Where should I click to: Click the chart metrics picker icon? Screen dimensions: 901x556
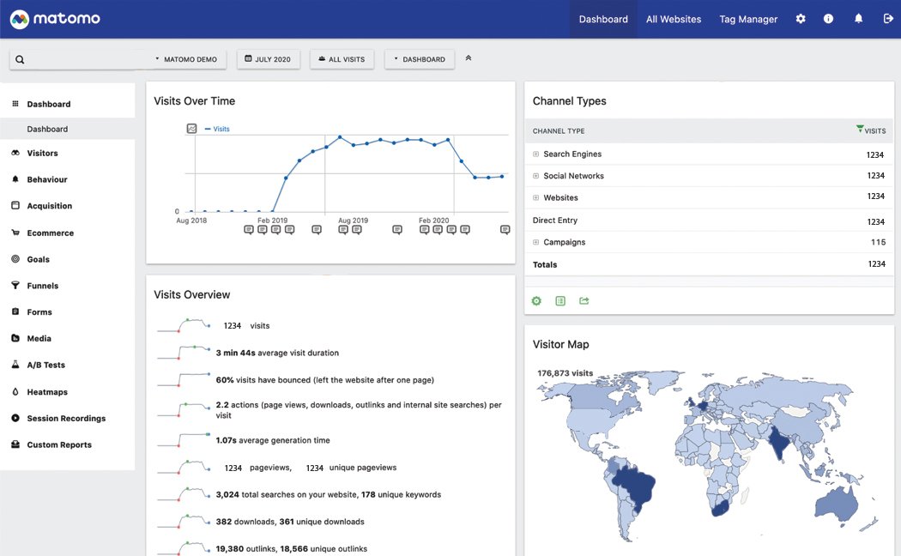pos(192,129)
